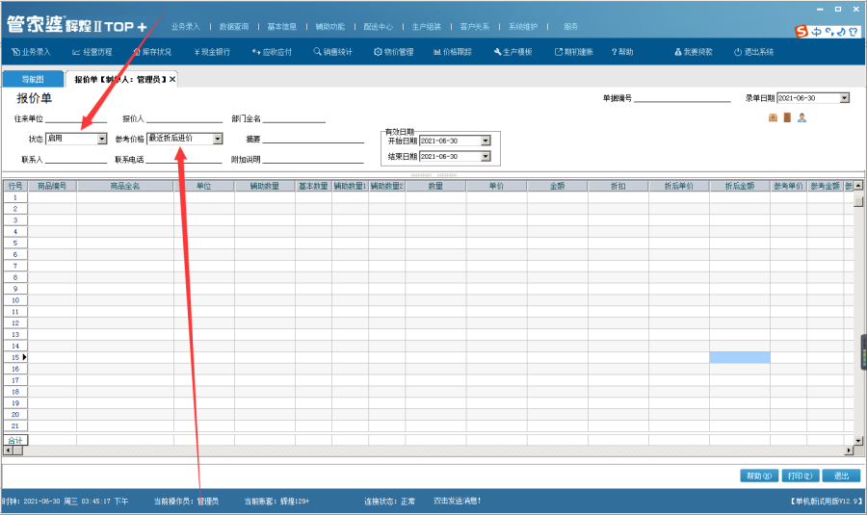Click the horizontal scrollbar right arrow

point(849,451)
